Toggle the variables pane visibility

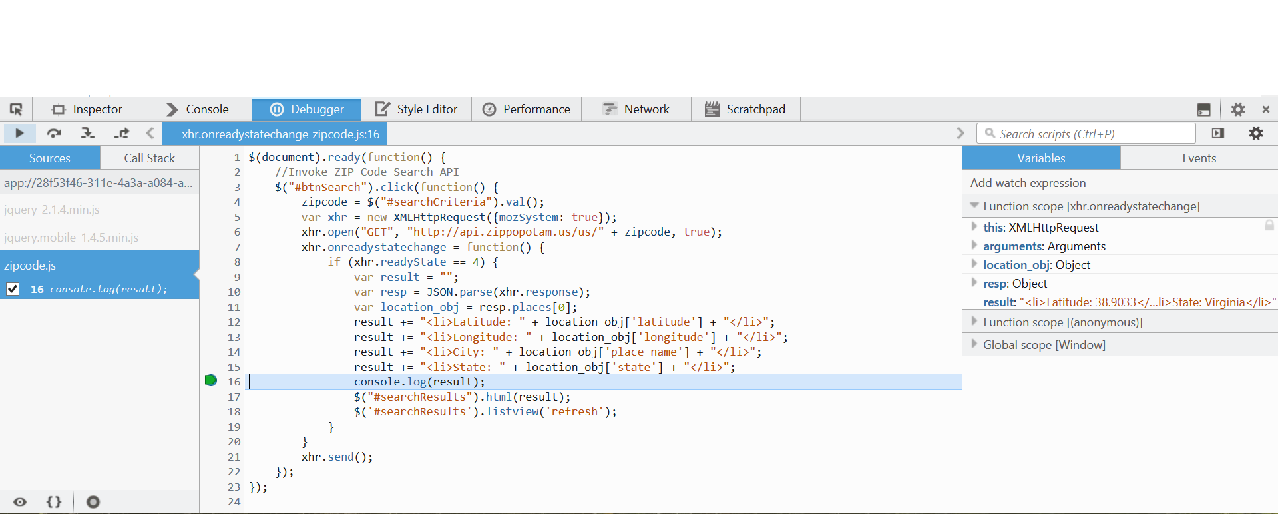pyautogui.click(x=1218, y=134)
